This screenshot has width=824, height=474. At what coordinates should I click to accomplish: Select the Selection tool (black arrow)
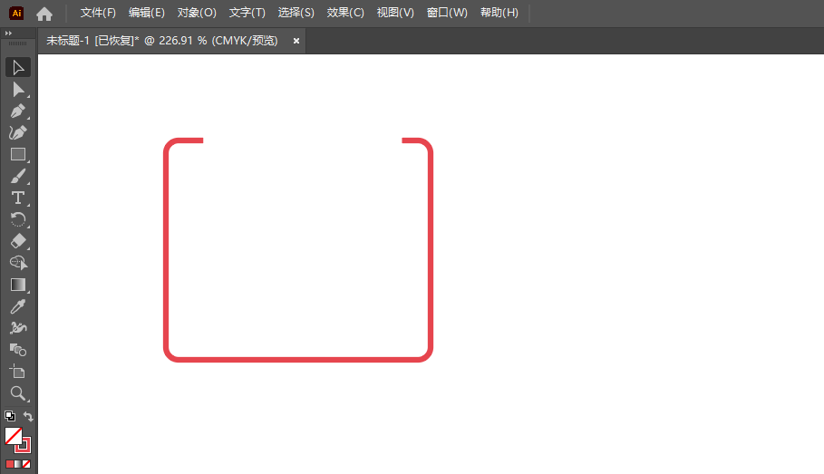(x=18, y=68)
